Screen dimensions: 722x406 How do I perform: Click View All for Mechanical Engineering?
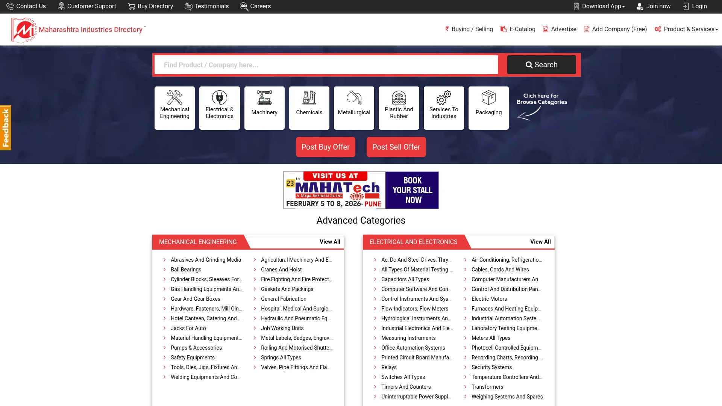point(330,242)
